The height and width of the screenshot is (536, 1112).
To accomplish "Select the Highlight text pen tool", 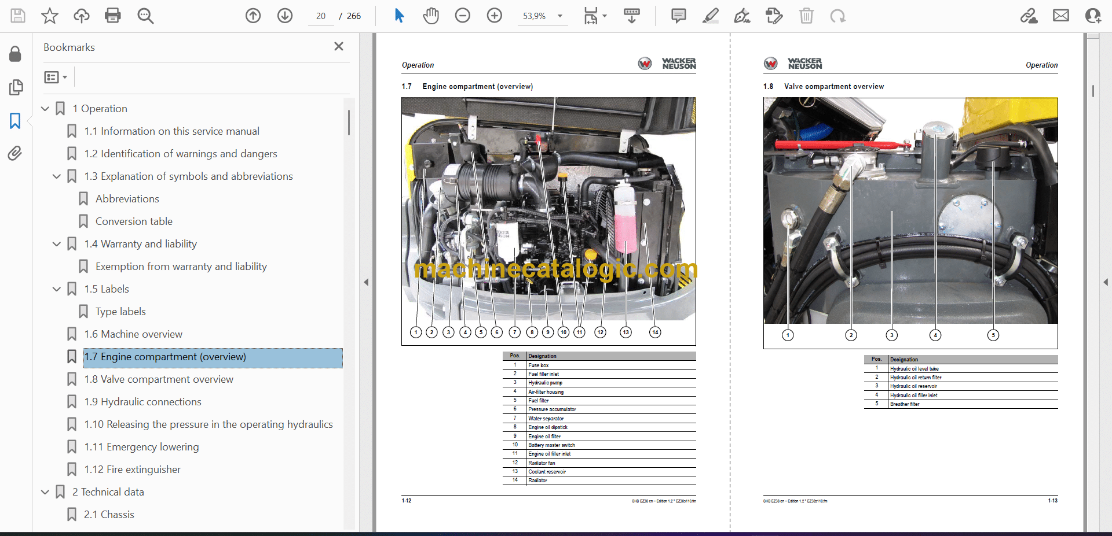I will tap(710, 16).
